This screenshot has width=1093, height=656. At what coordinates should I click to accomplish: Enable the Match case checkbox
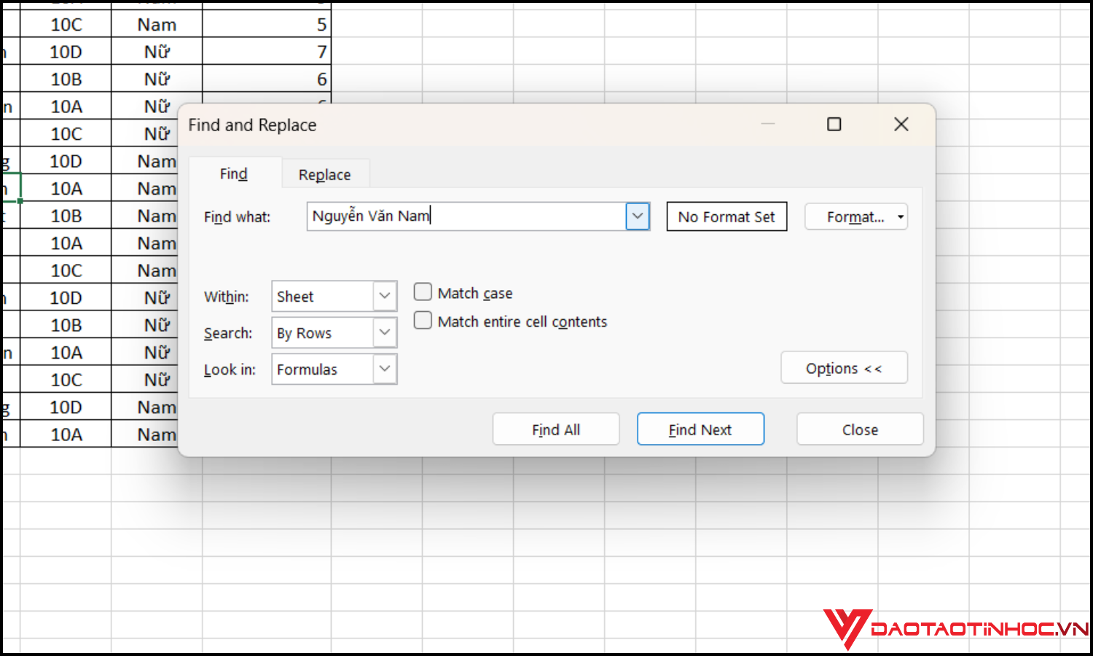click(x=423, y=292)
